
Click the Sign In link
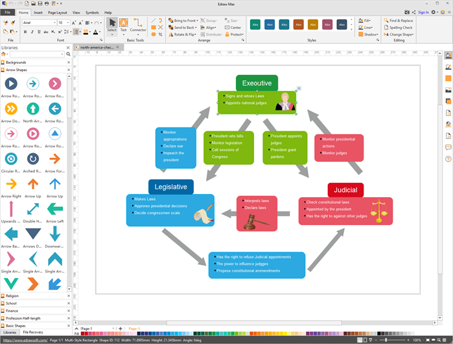423,12
